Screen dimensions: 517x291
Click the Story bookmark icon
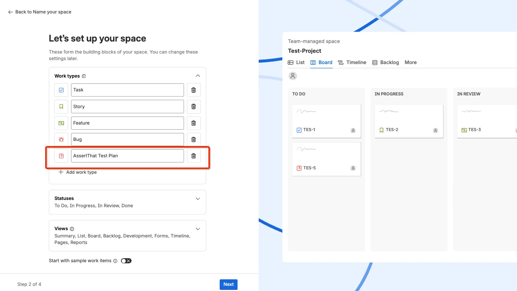(x=61, y=106)
